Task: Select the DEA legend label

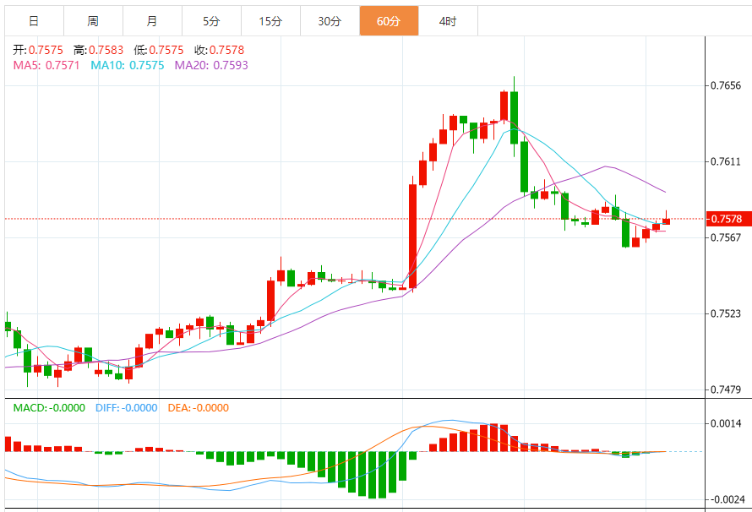Action: (x=199, y=408)
